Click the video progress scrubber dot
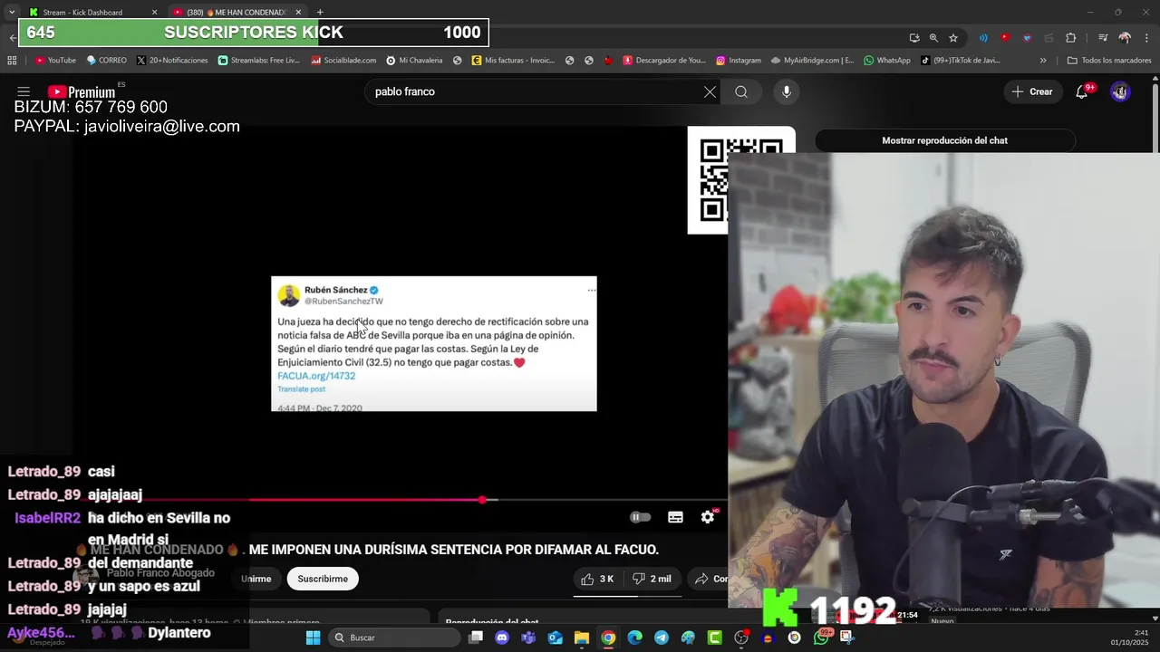 click(x=482, y=500)
